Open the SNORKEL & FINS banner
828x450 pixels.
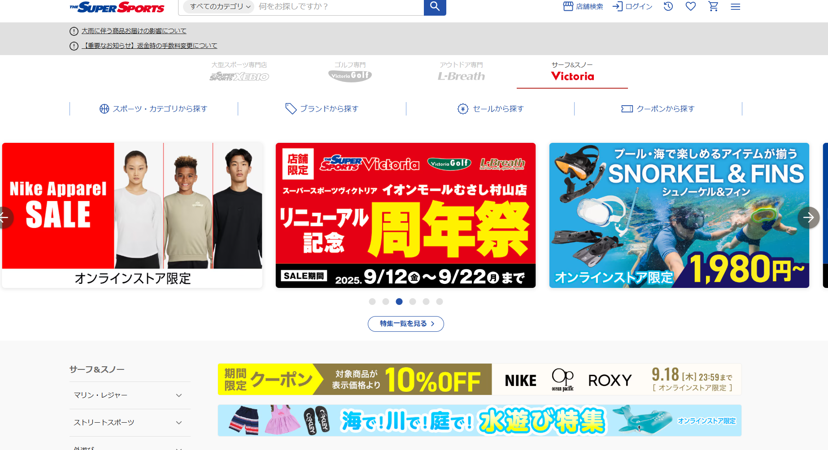(679, 215)
